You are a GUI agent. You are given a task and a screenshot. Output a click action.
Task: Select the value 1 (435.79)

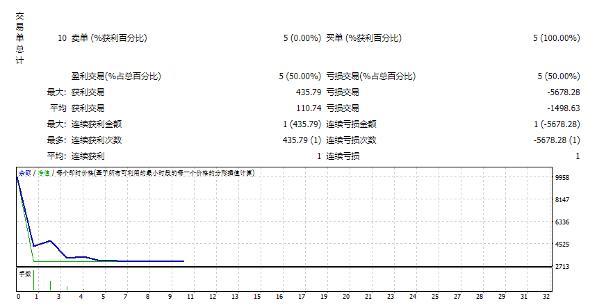[x=302, y=124]
